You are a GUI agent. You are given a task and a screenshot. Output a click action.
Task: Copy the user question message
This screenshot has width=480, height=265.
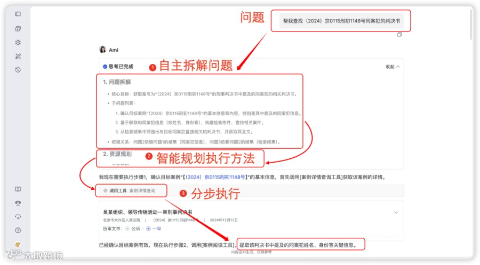point(399,35)
